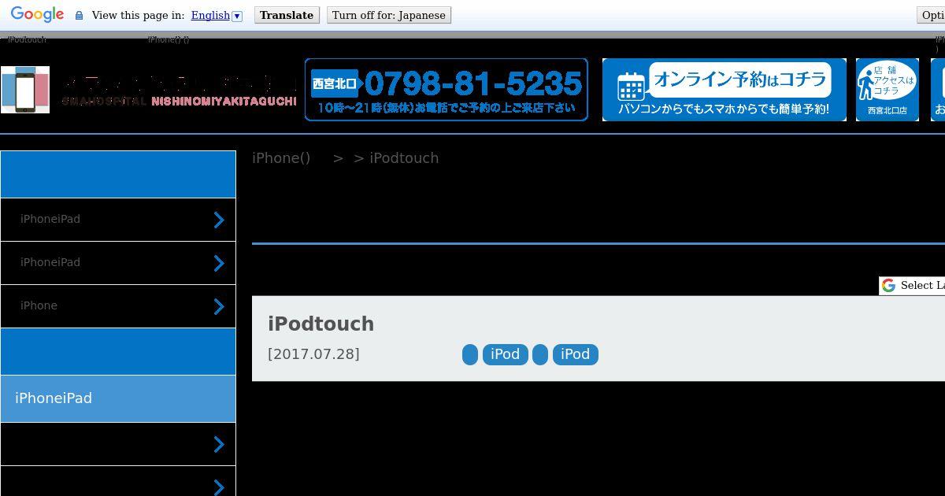This screenshot has height=496, width=945.
Task: Open the English language dropdown
Action: pyautogui.click(x=217, y=15)
